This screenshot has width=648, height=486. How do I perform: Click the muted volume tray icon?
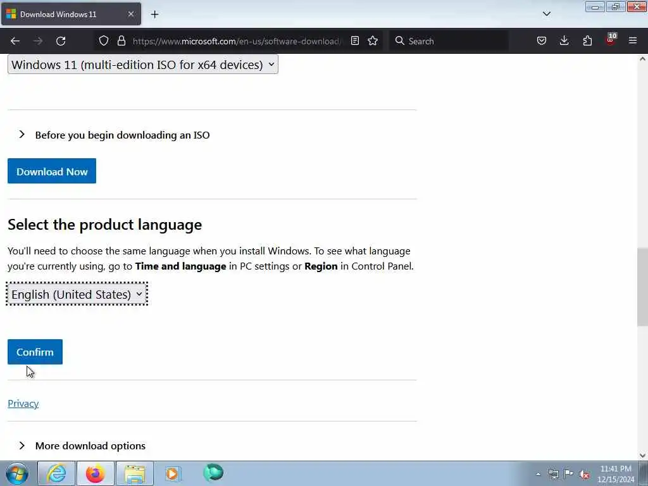(584, 474)
